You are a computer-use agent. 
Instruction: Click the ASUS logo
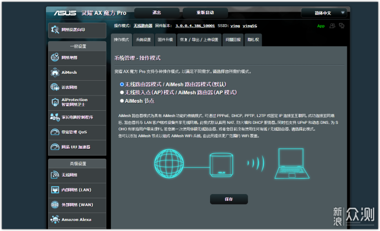coord(65,13)
